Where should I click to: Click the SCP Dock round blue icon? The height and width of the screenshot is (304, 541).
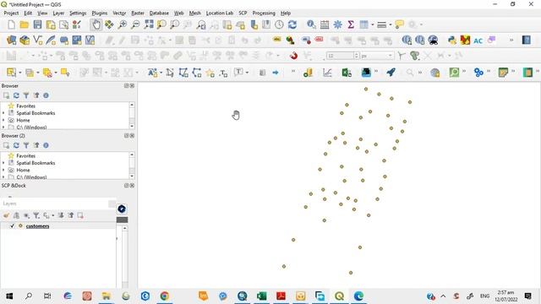(x=122, y=209)
